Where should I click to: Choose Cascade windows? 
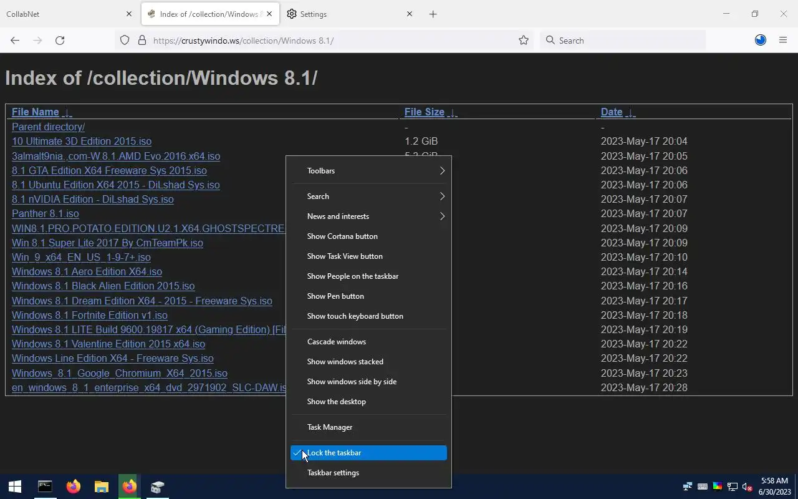tap(369, 342)
